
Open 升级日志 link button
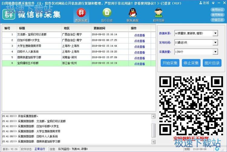pyautogui.click(x=217, y=20)
